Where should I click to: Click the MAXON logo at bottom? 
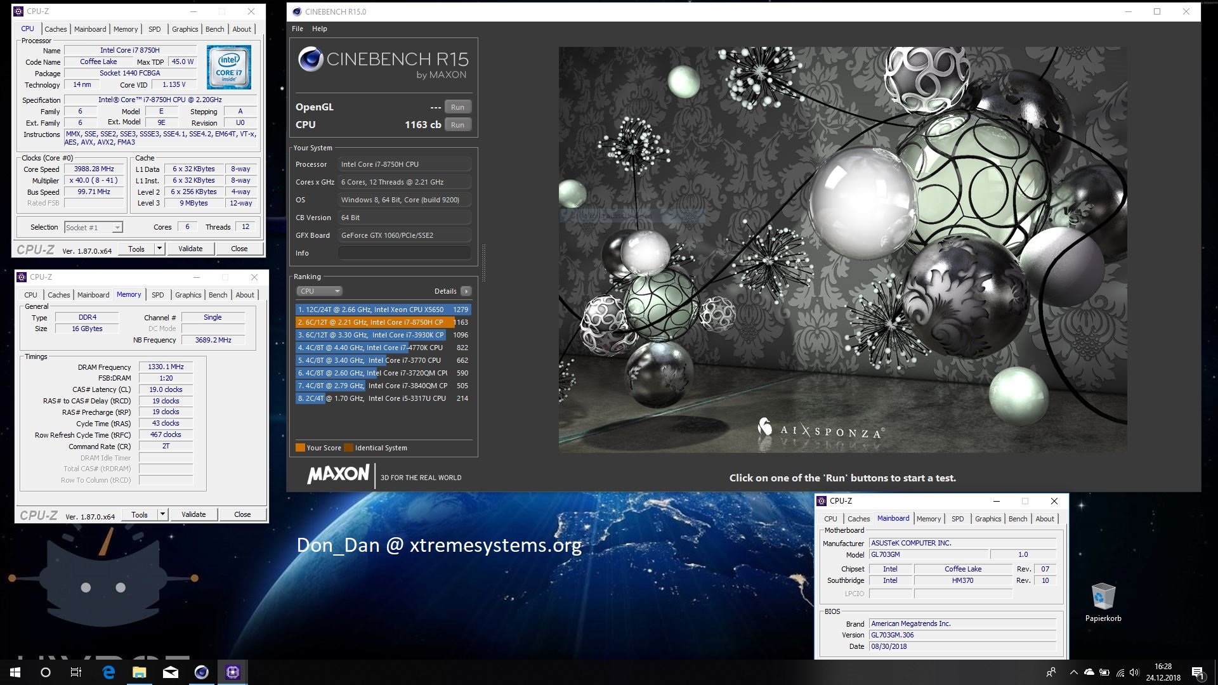click(x=338, y=474)
